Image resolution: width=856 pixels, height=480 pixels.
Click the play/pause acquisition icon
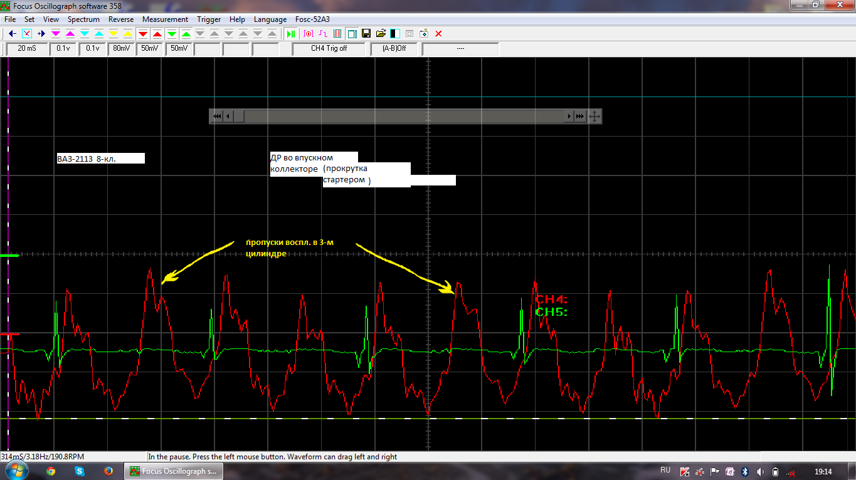pyautogui.click(x=290, y=33)
